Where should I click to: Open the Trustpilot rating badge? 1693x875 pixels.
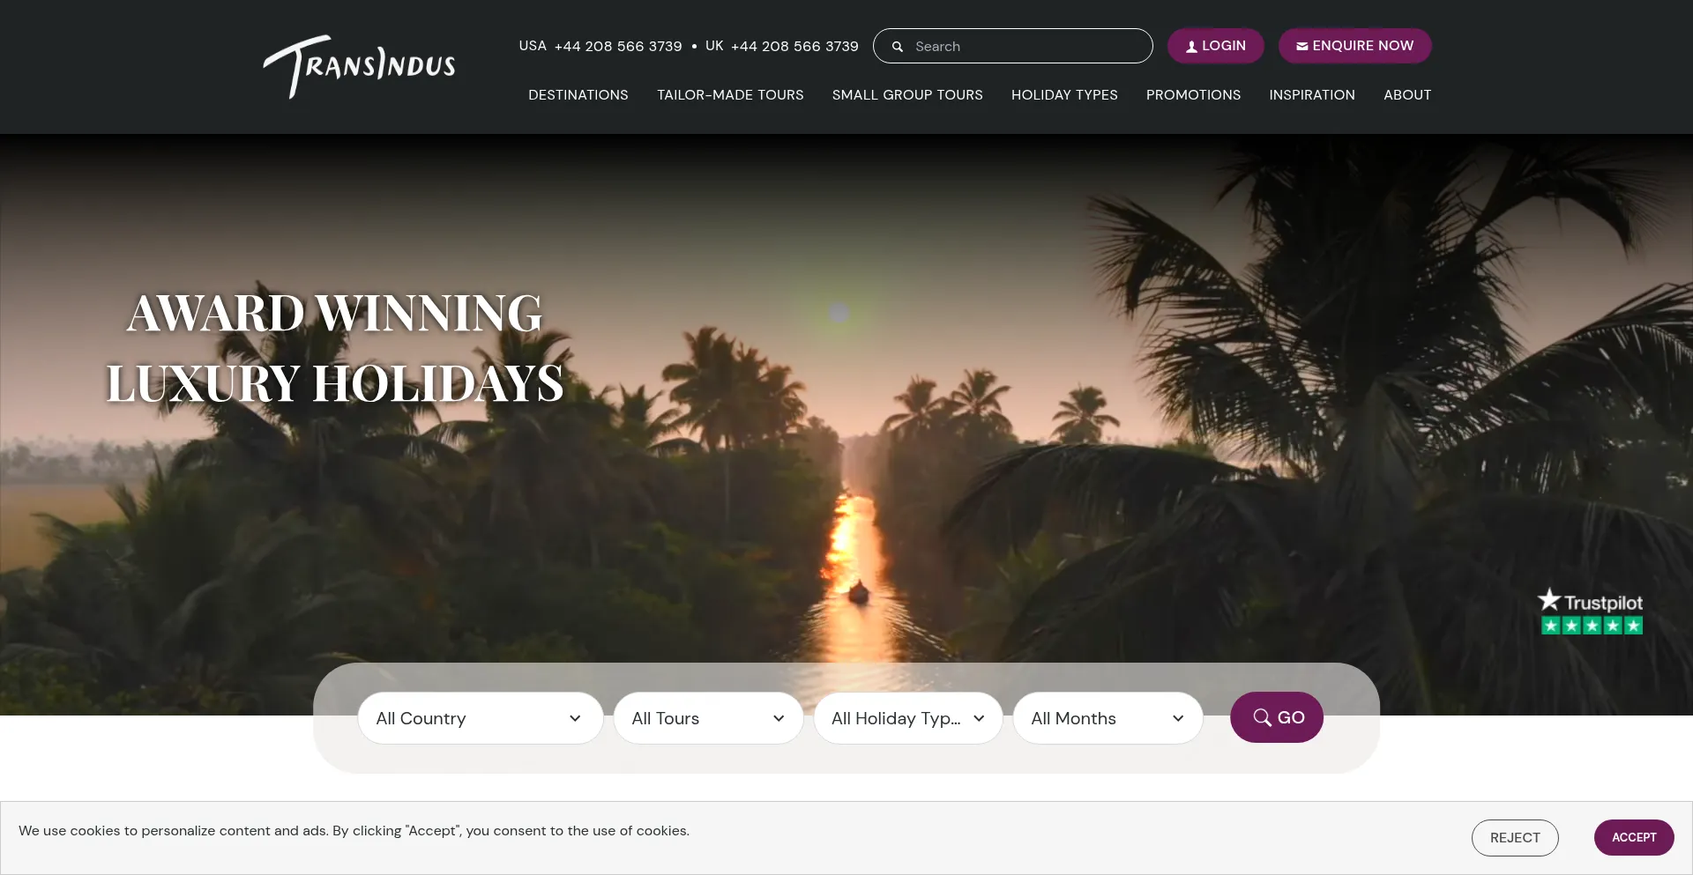[1592, 612]
